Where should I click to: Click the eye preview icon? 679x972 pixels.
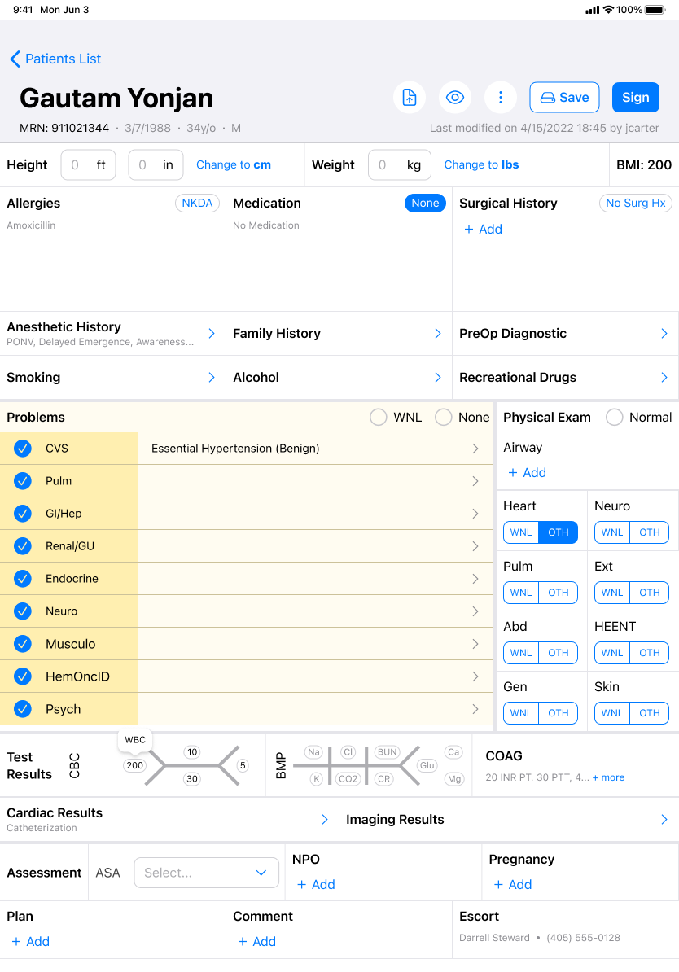(x=455, y=98)
